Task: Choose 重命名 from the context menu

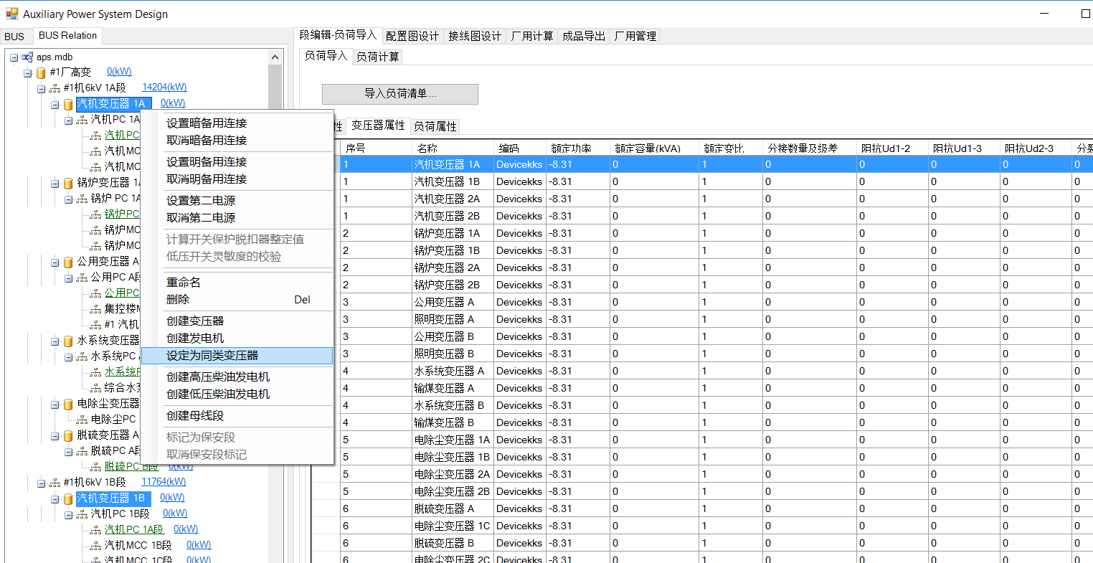Action: coord(184,283)
